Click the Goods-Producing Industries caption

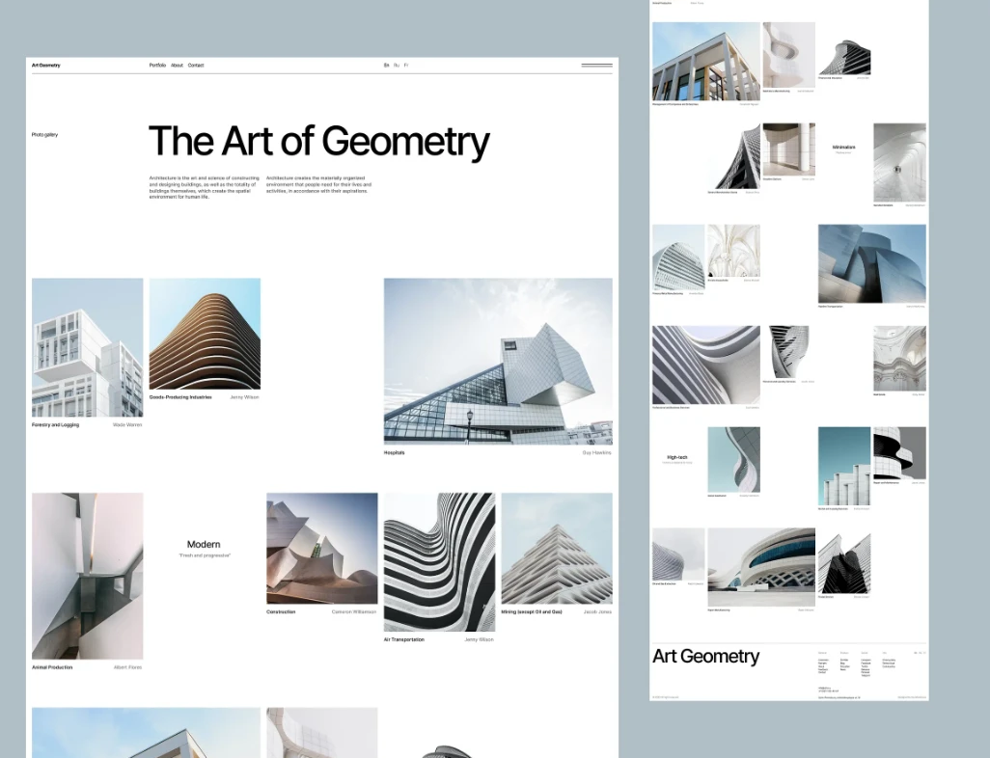point(180,397)
